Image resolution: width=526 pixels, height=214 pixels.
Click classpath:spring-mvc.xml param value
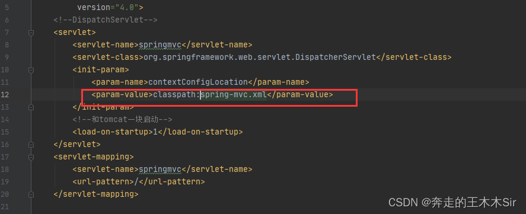(210, 95)
